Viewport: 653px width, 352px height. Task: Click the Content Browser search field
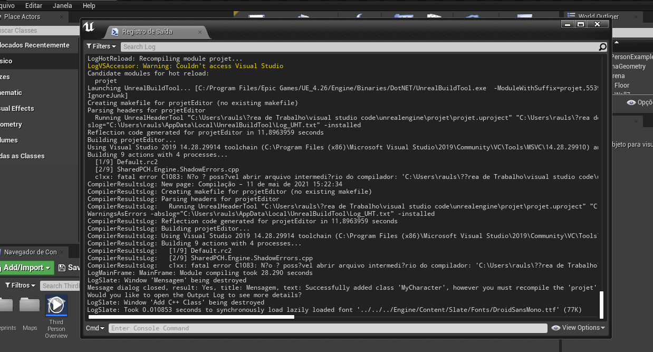tap(60, 286)
